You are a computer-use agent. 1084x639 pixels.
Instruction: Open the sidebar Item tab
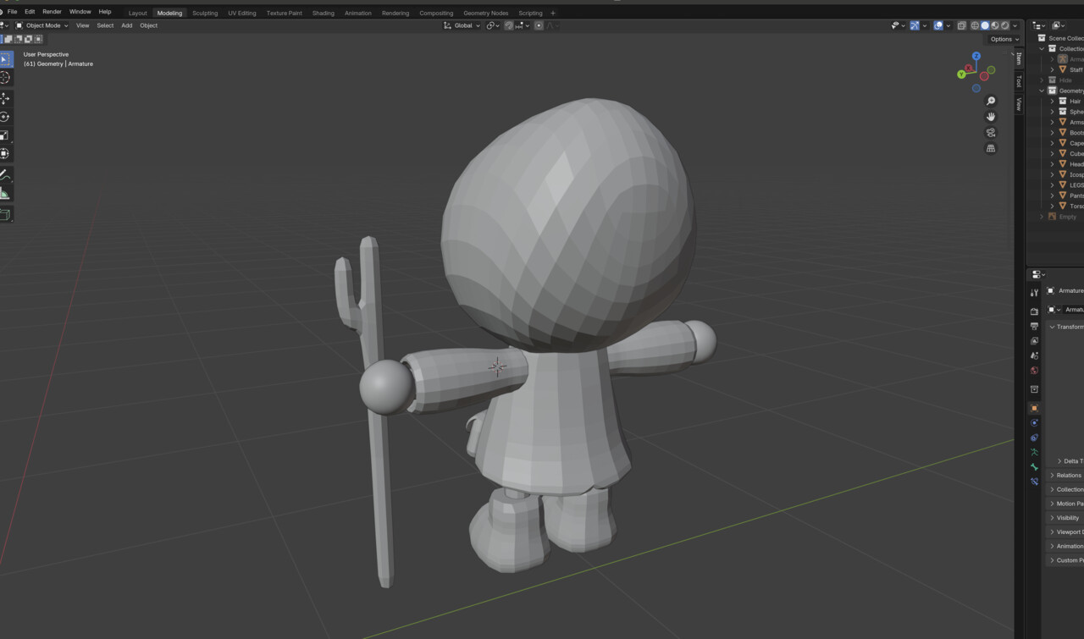[x=1019, y=58]
